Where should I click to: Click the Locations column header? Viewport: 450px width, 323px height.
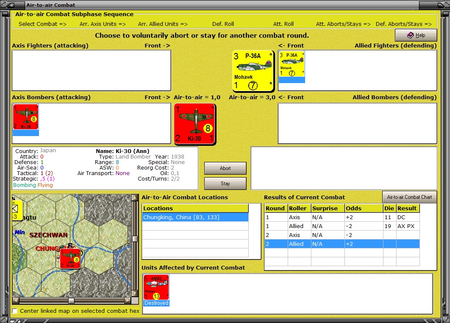point(195,208)
